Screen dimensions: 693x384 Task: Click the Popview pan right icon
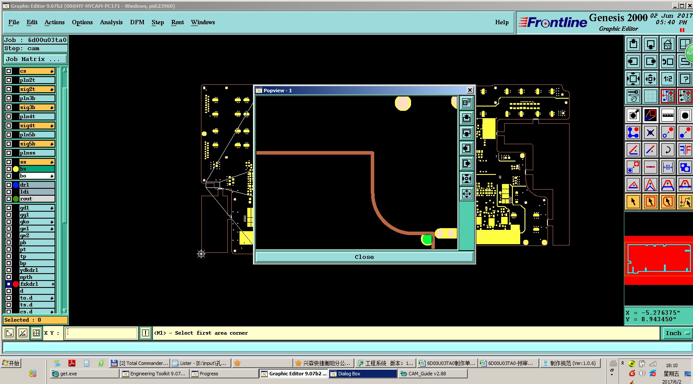point(466,163)
